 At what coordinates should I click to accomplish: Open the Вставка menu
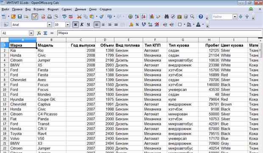(39, 9)
